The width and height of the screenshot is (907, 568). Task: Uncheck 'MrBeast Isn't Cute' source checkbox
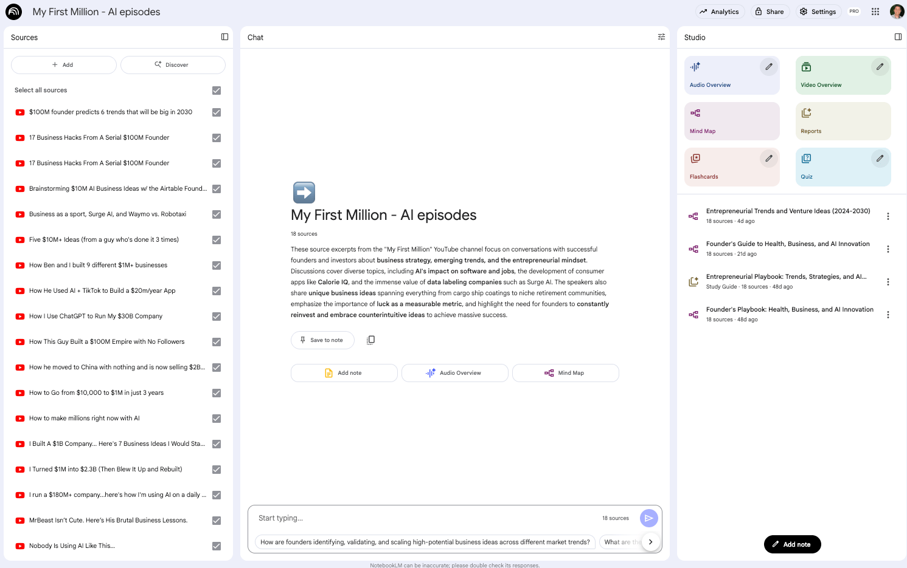(x=217, y=521)
